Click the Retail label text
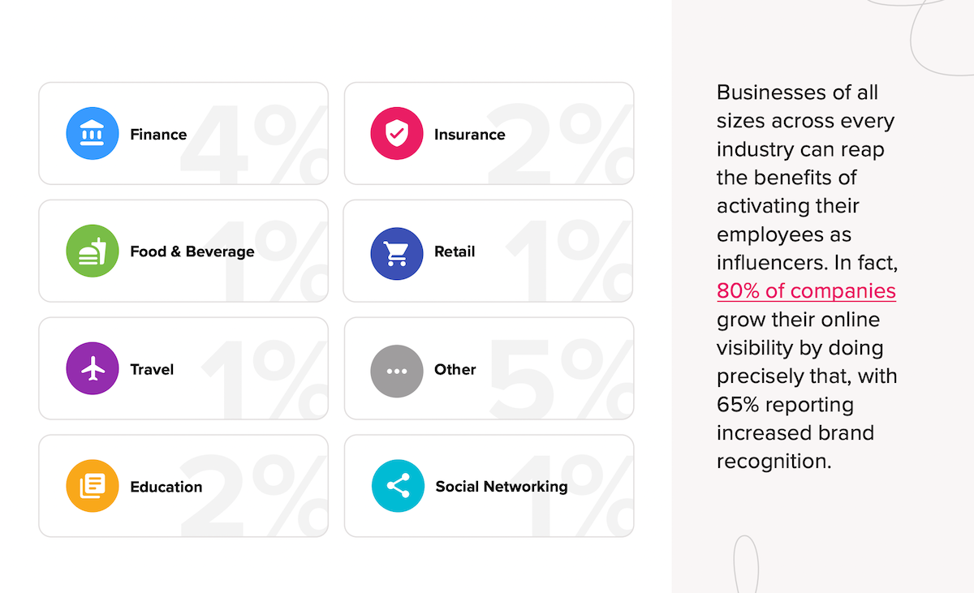Screen dimensions: 974x593 point(455,251)
